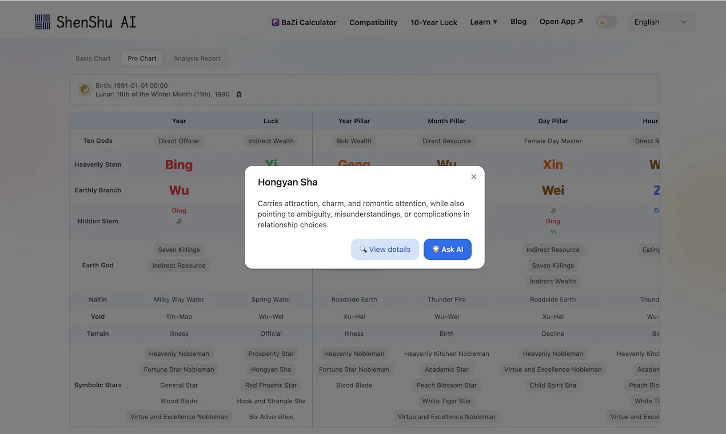This screenshot has height=434, width=726.
Task: Click the Spring Water NaYin
Action: (x=271, y=299)
